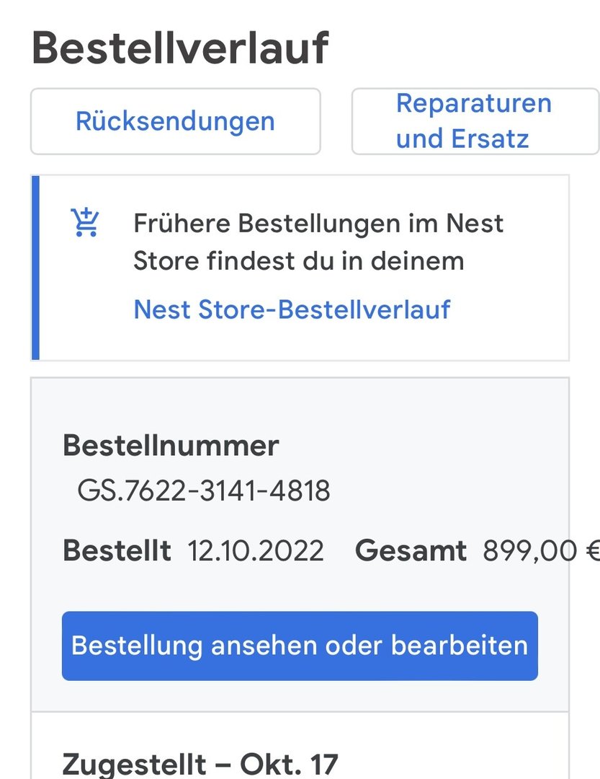The image size is (600, 779).
Task: Click the shopping cart plus icon
Action: point(85,222)
